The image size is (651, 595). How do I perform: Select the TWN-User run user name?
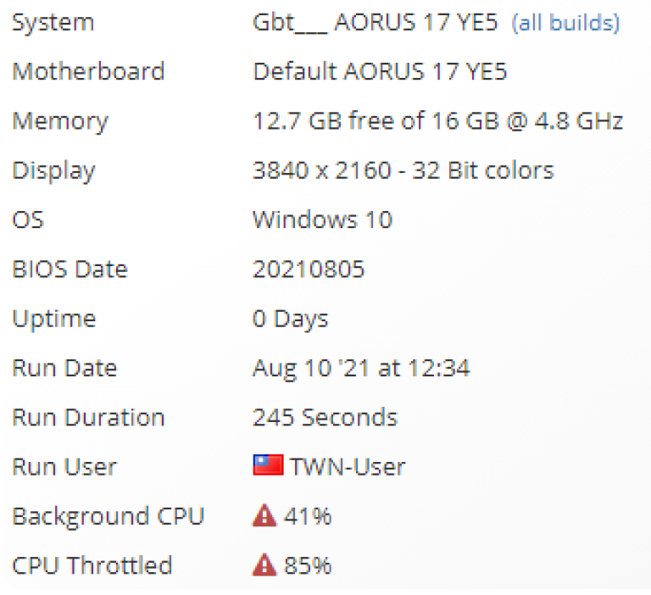pos(347,467)
